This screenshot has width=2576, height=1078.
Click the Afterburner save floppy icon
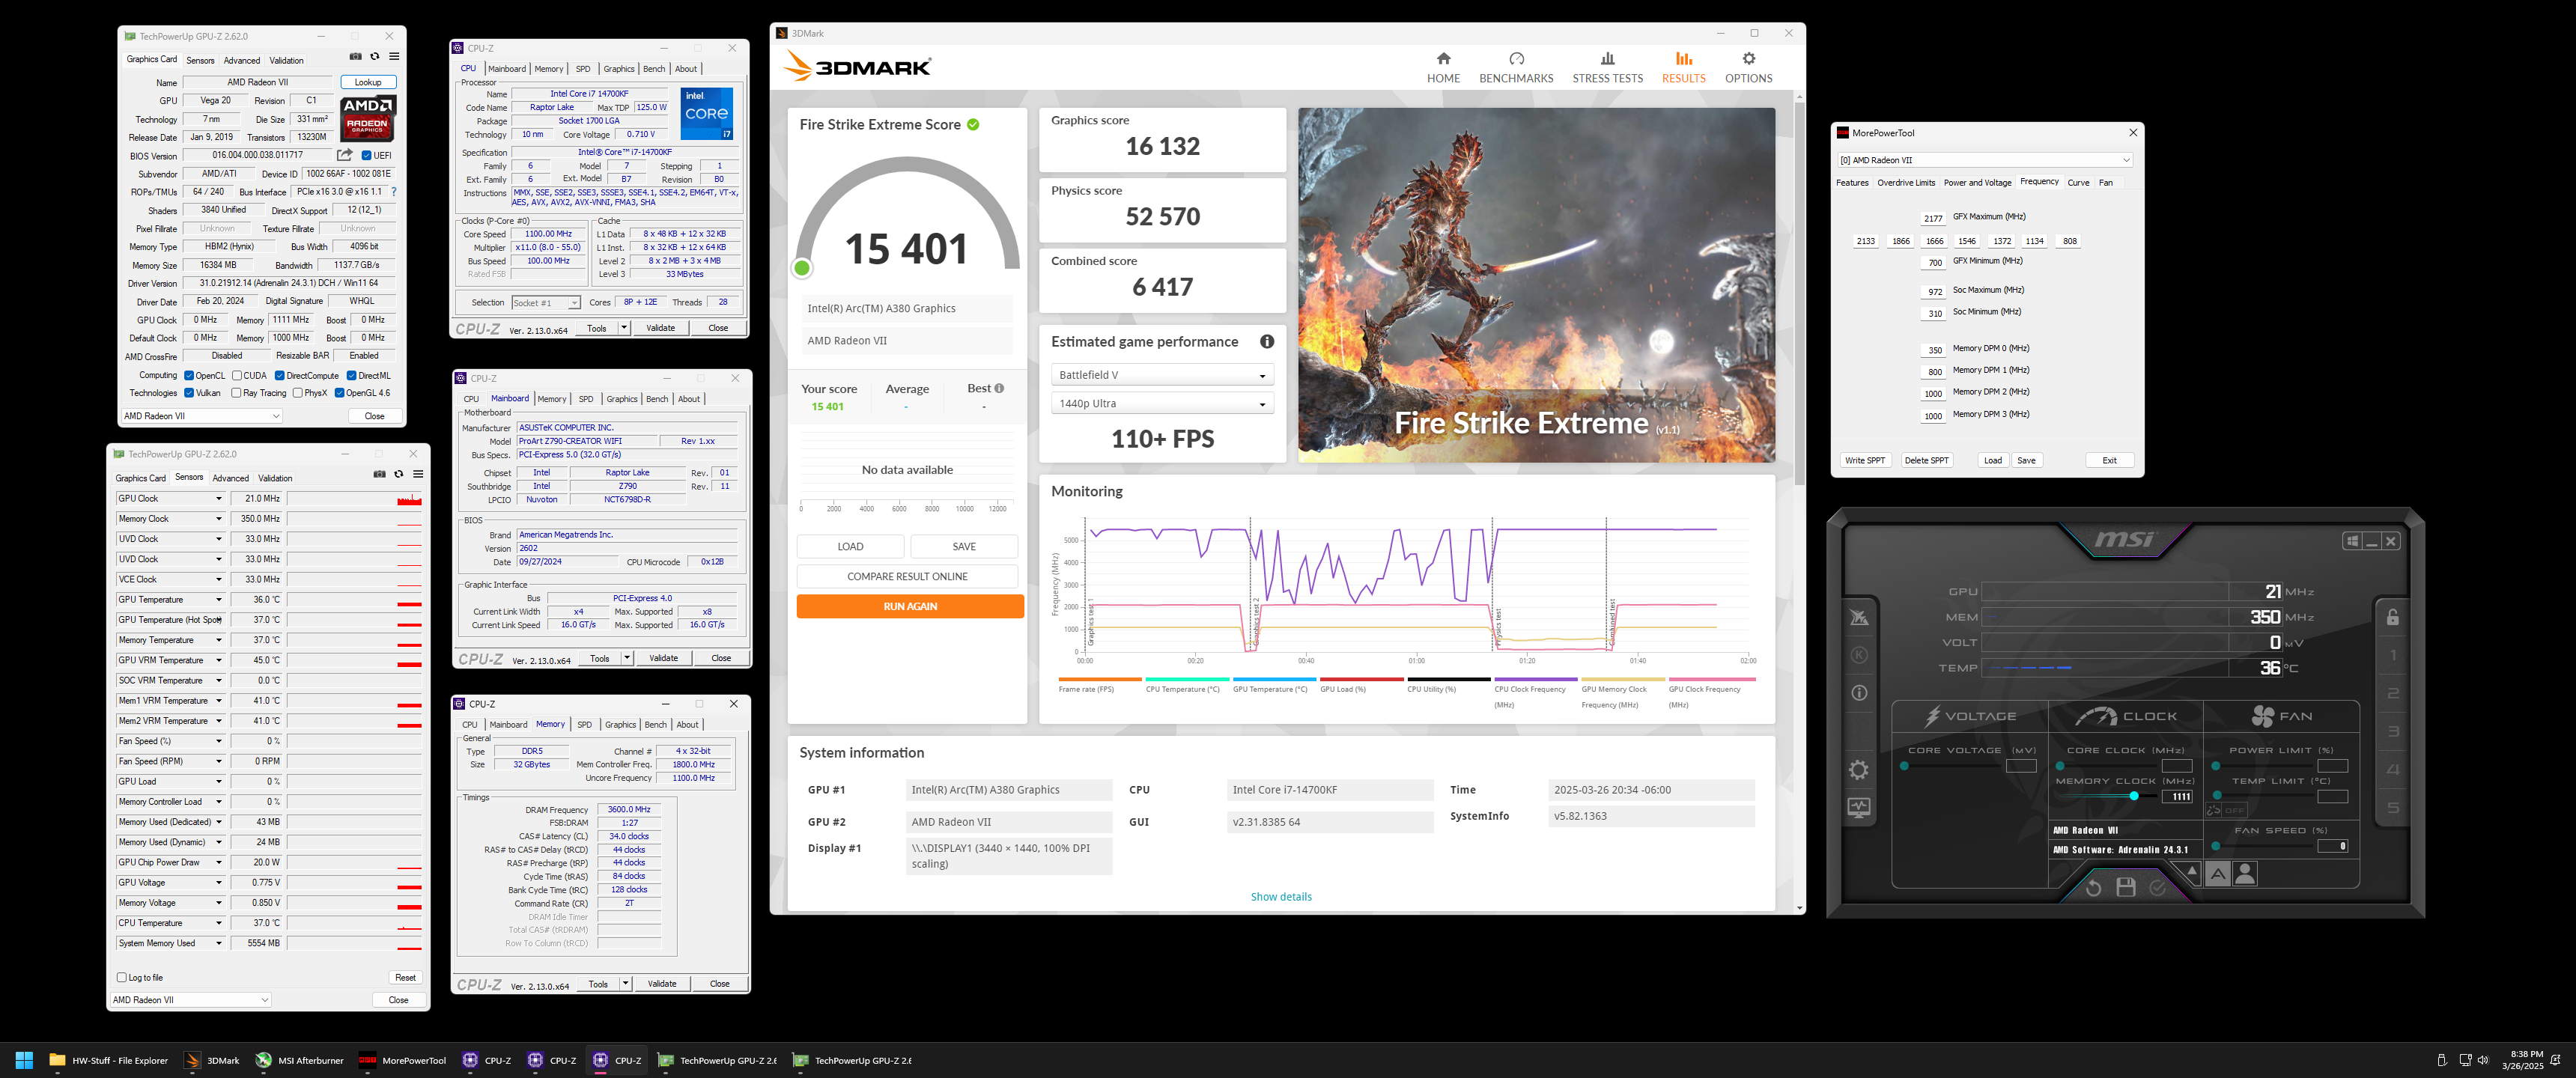pos(2126,887)
